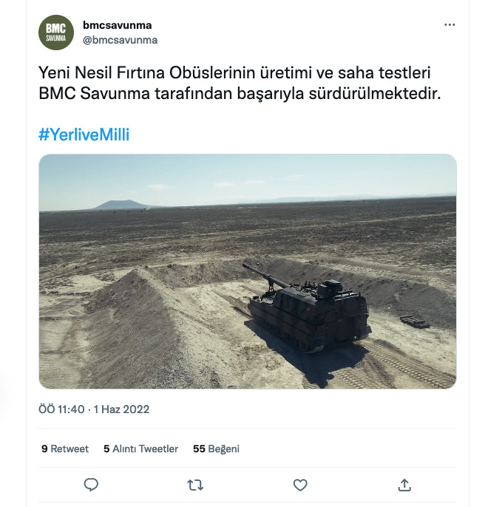The height and width of the screenshot is (507, 485).
Task: Click the howitzer vehicle in the photo
Action: coord(308,309)
